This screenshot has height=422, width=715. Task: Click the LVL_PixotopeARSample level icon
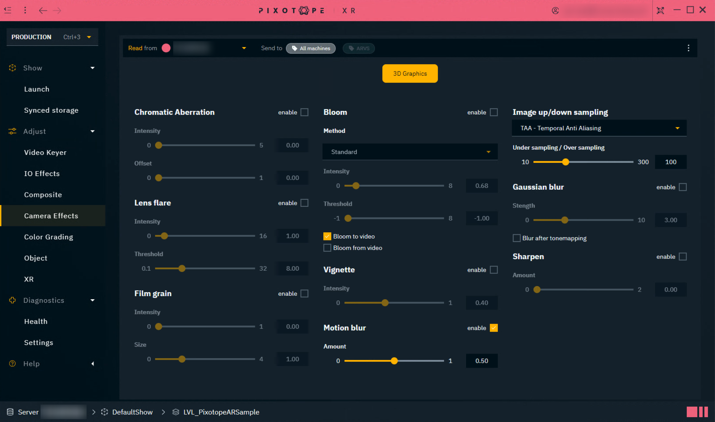point(176,412)
